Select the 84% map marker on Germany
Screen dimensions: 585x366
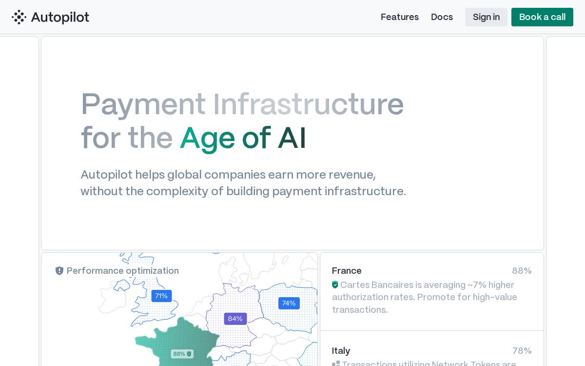(235, 319)
